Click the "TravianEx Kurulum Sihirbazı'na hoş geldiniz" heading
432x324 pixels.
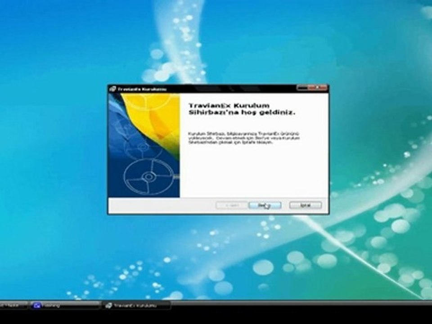coord(242,109)
